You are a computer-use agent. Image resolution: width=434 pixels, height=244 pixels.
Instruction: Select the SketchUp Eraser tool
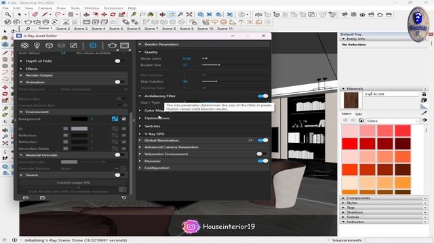coord(35,14)
